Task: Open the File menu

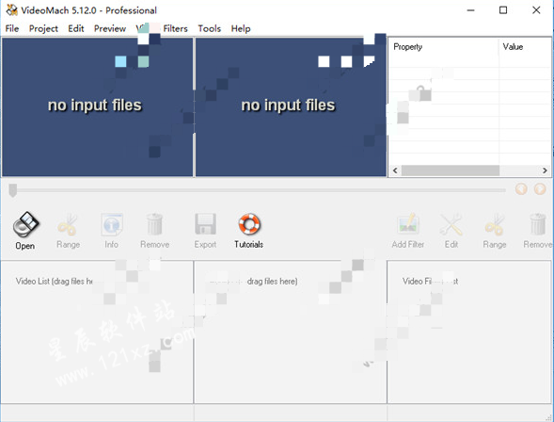Action: (12, 28)
